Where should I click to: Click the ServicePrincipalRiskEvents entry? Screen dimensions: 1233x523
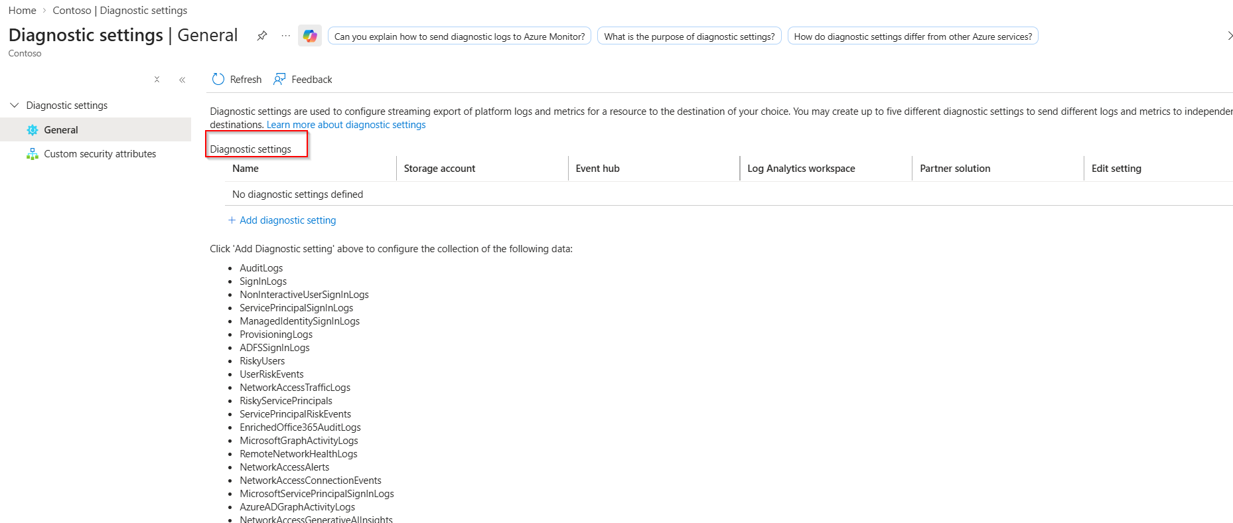pos(295,414)
